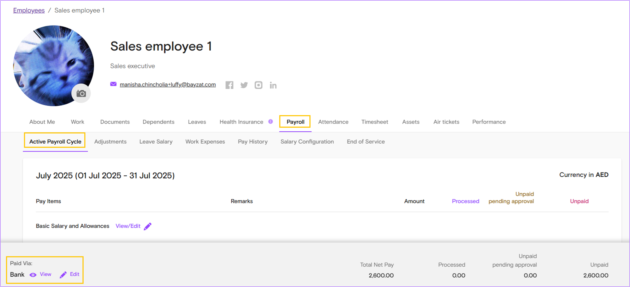
Task: Switch to the About Me tab
Action: pos(42,122)
